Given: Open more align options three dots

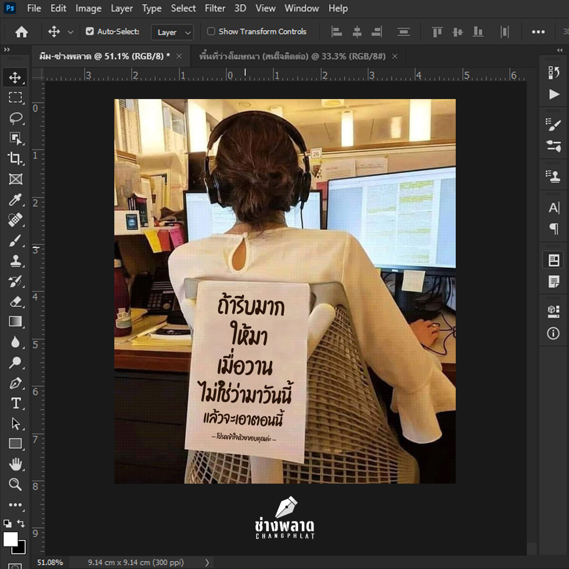Looking at the screenshot, I should (538, 32).
